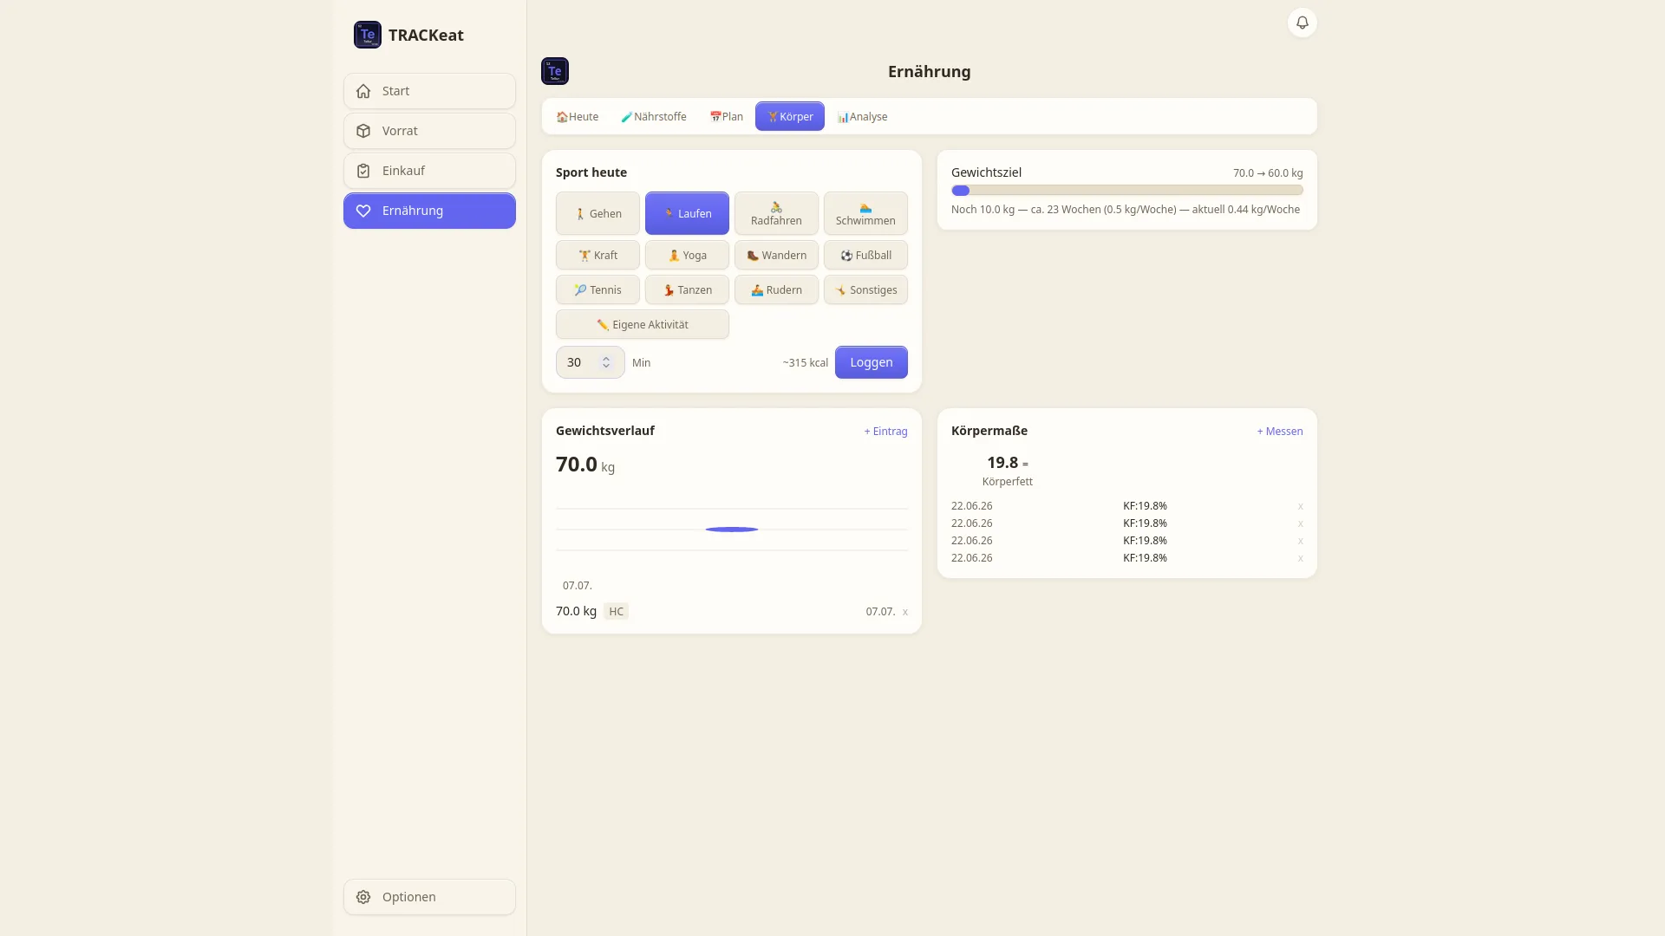This screenshot has height=936, width=1665.
Task: Open Optionen settings
Action: (x=429, y=897)
